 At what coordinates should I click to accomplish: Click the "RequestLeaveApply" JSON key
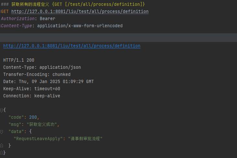37,139
